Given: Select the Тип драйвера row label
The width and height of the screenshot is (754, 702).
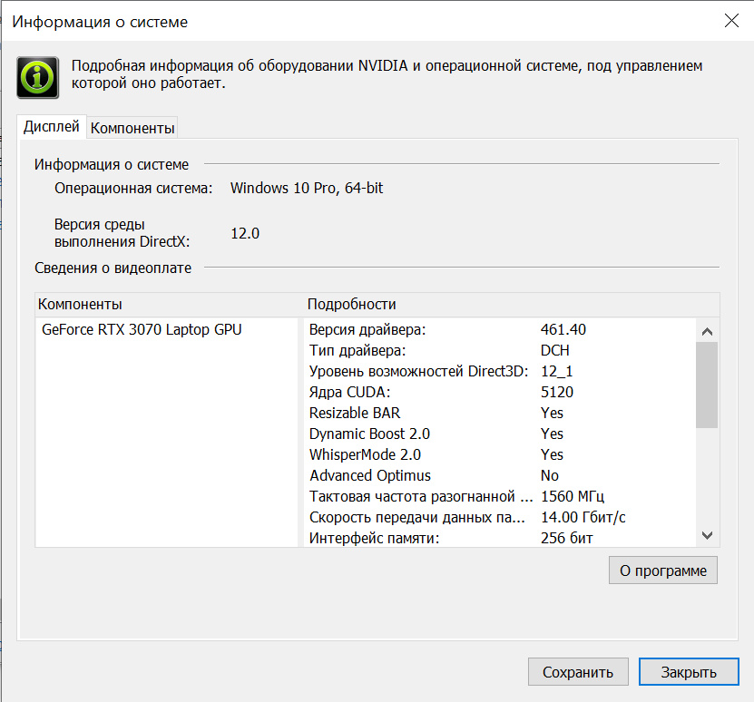Looking at the screenshot, I should [x=357, y=350].
